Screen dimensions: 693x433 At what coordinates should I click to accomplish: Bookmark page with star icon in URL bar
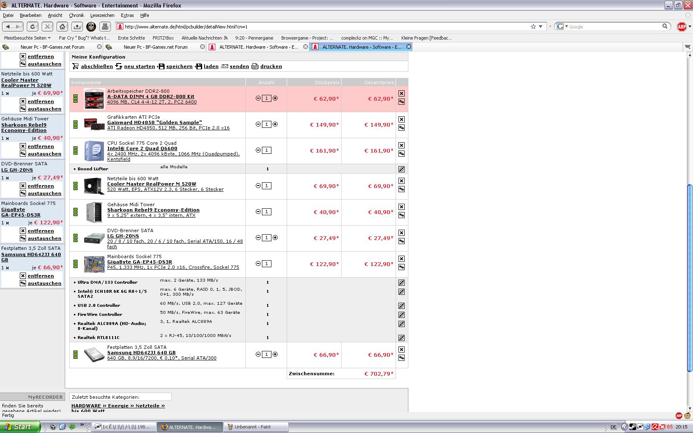533,26
